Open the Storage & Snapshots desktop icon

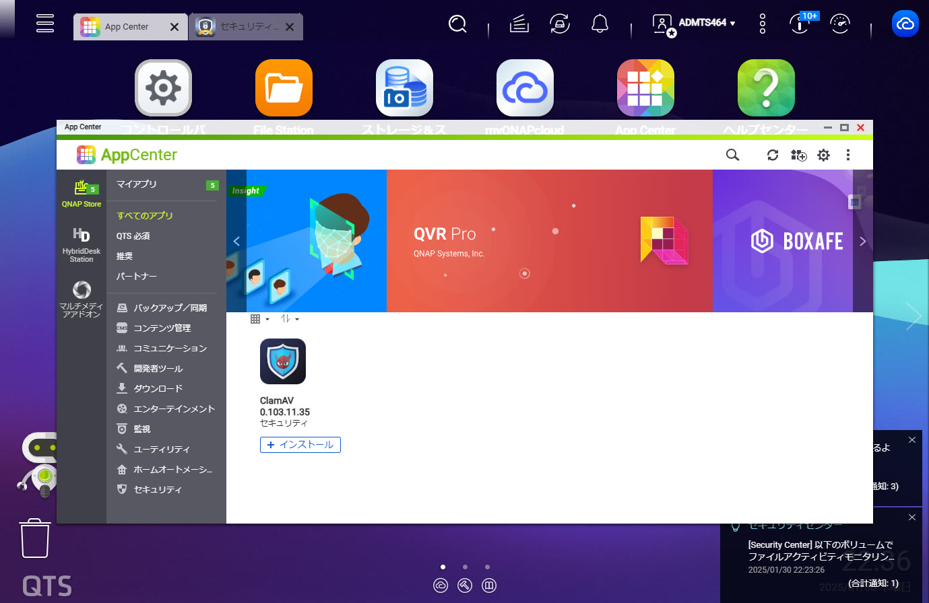(404, 88)
